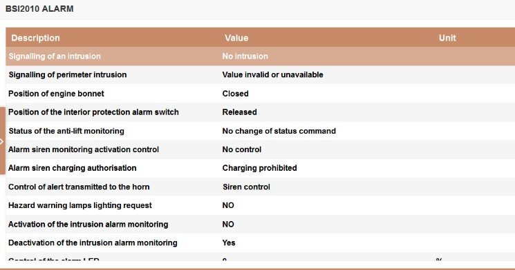The width and height of the screenshot is (515, 270).
Task: Click the BSI2010 ALARM title
Action: [39, 9]
